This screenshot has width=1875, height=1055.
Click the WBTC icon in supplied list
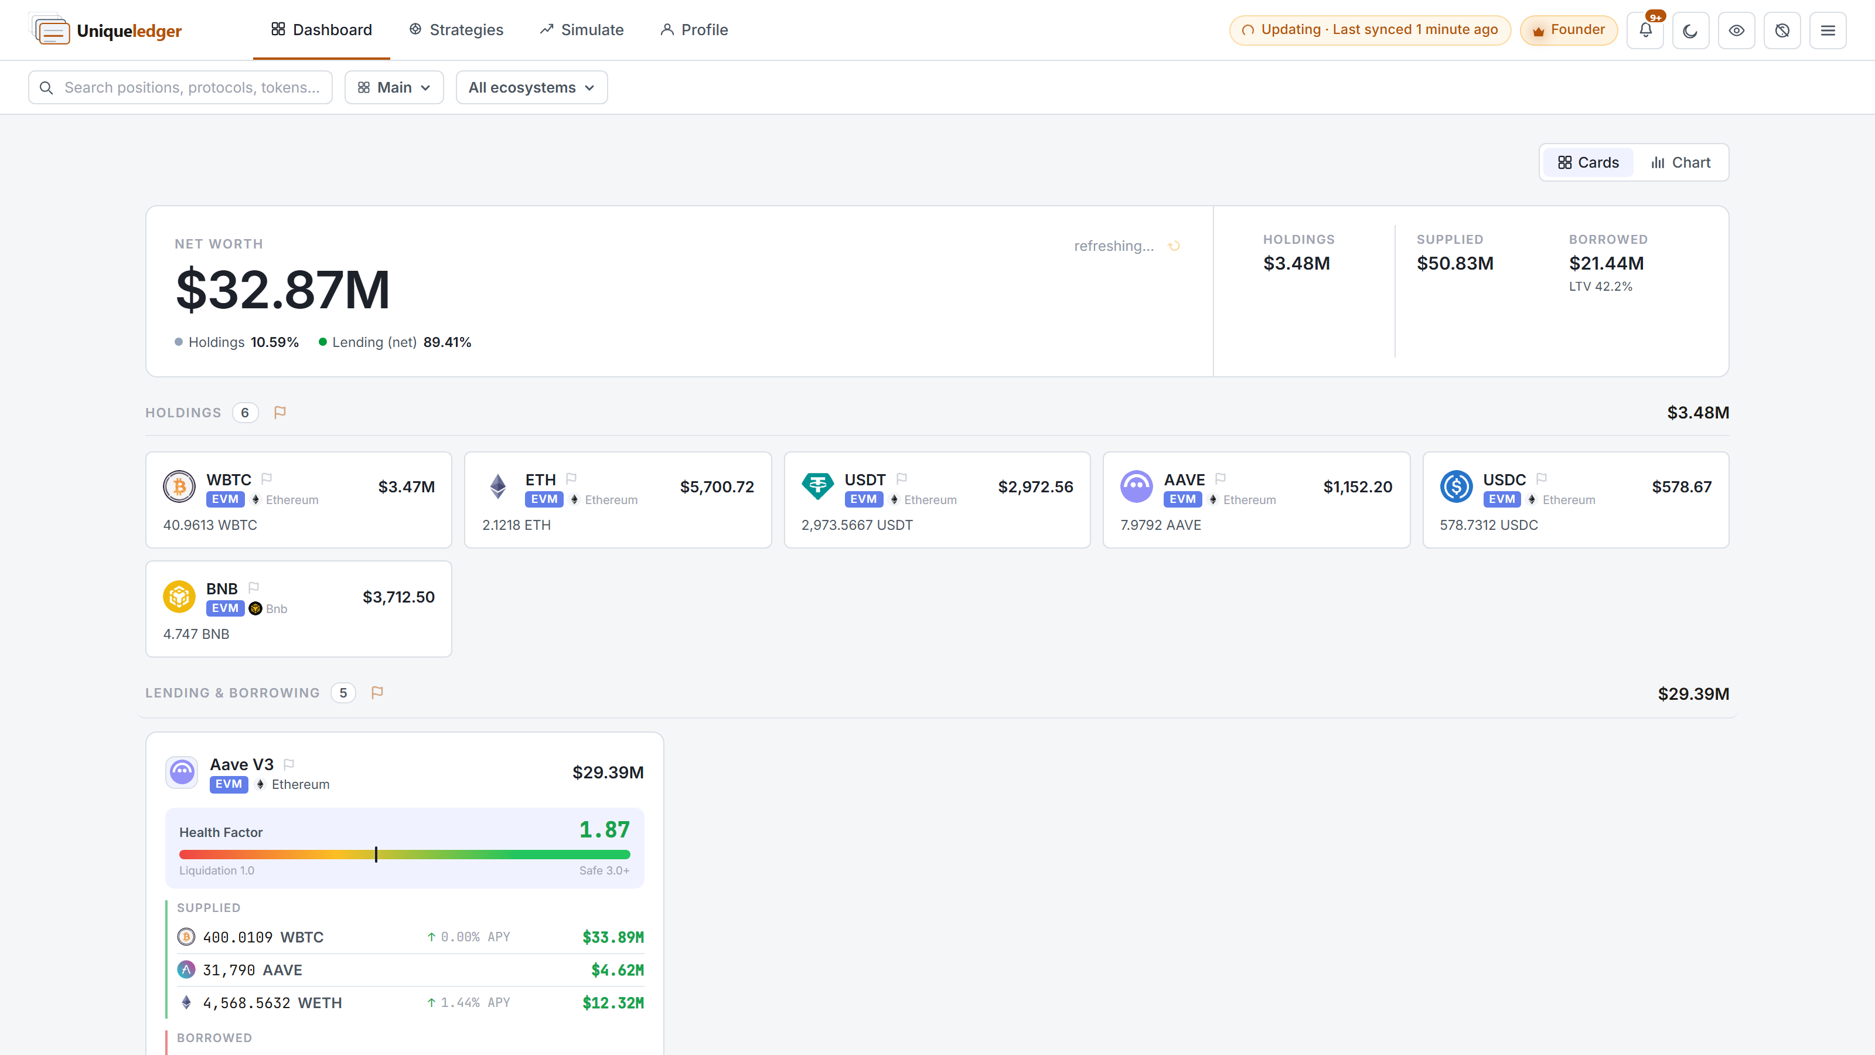[x=186, y=937]
